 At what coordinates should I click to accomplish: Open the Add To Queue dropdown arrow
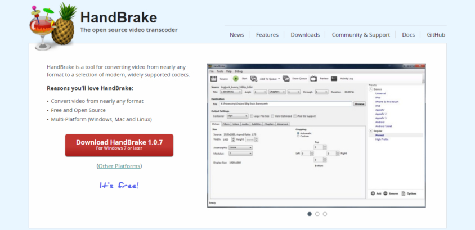click(x=279, y=79)
